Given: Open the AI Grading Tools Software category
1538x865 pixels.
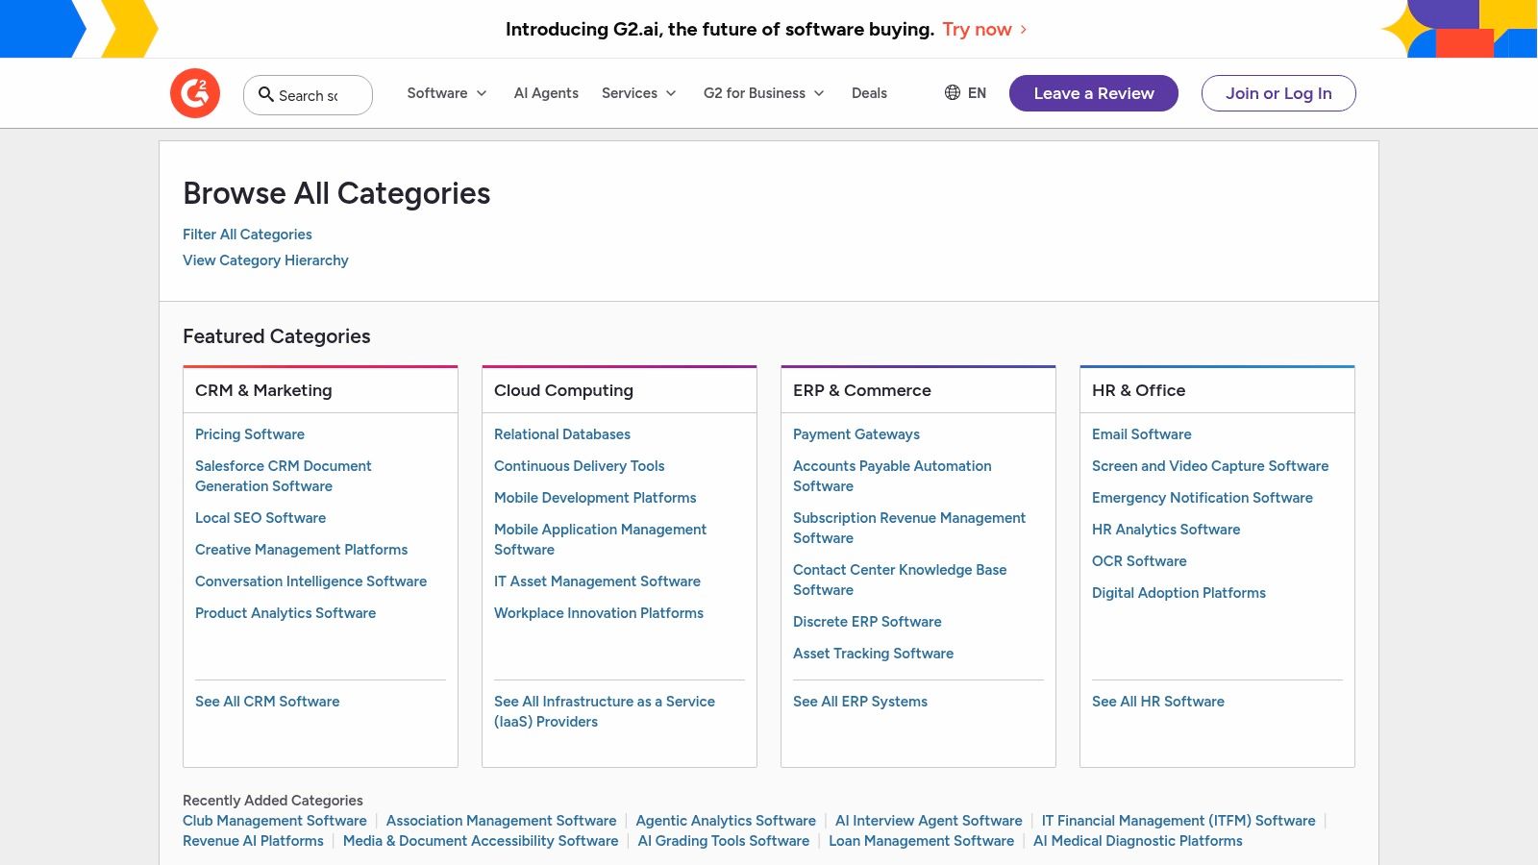Looking at the screenshot, I should tap(723, 840).
